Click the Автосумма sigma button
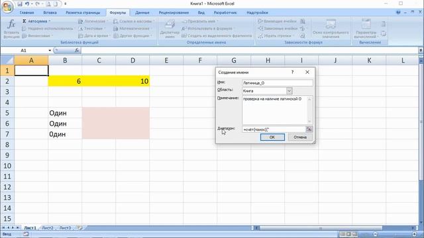The width and height of the screenshot is (424, 238). (36, 21)
